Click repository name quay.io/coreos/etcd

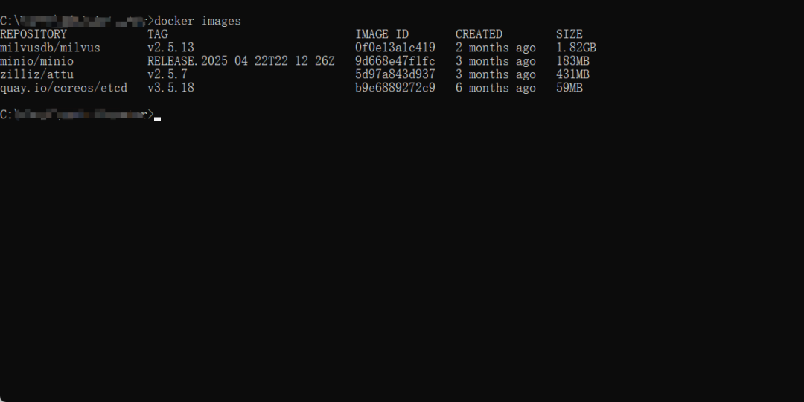(x=63, y=88)
